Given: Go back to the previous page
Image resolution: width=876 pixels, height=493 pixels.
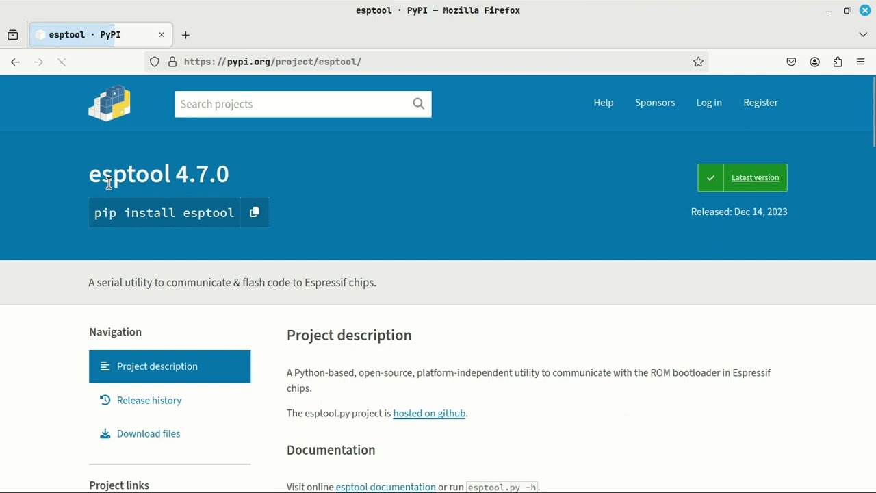Looking at the screenshot, I should (x=15, y=62).
